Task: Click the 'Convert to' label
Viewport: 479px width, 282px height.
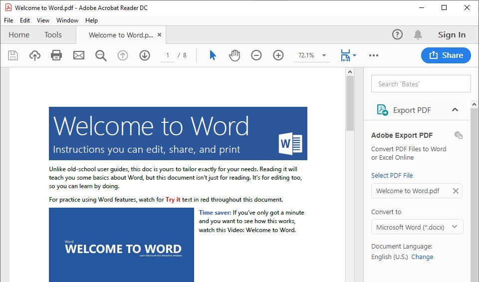Action: (x=386, y=212)
